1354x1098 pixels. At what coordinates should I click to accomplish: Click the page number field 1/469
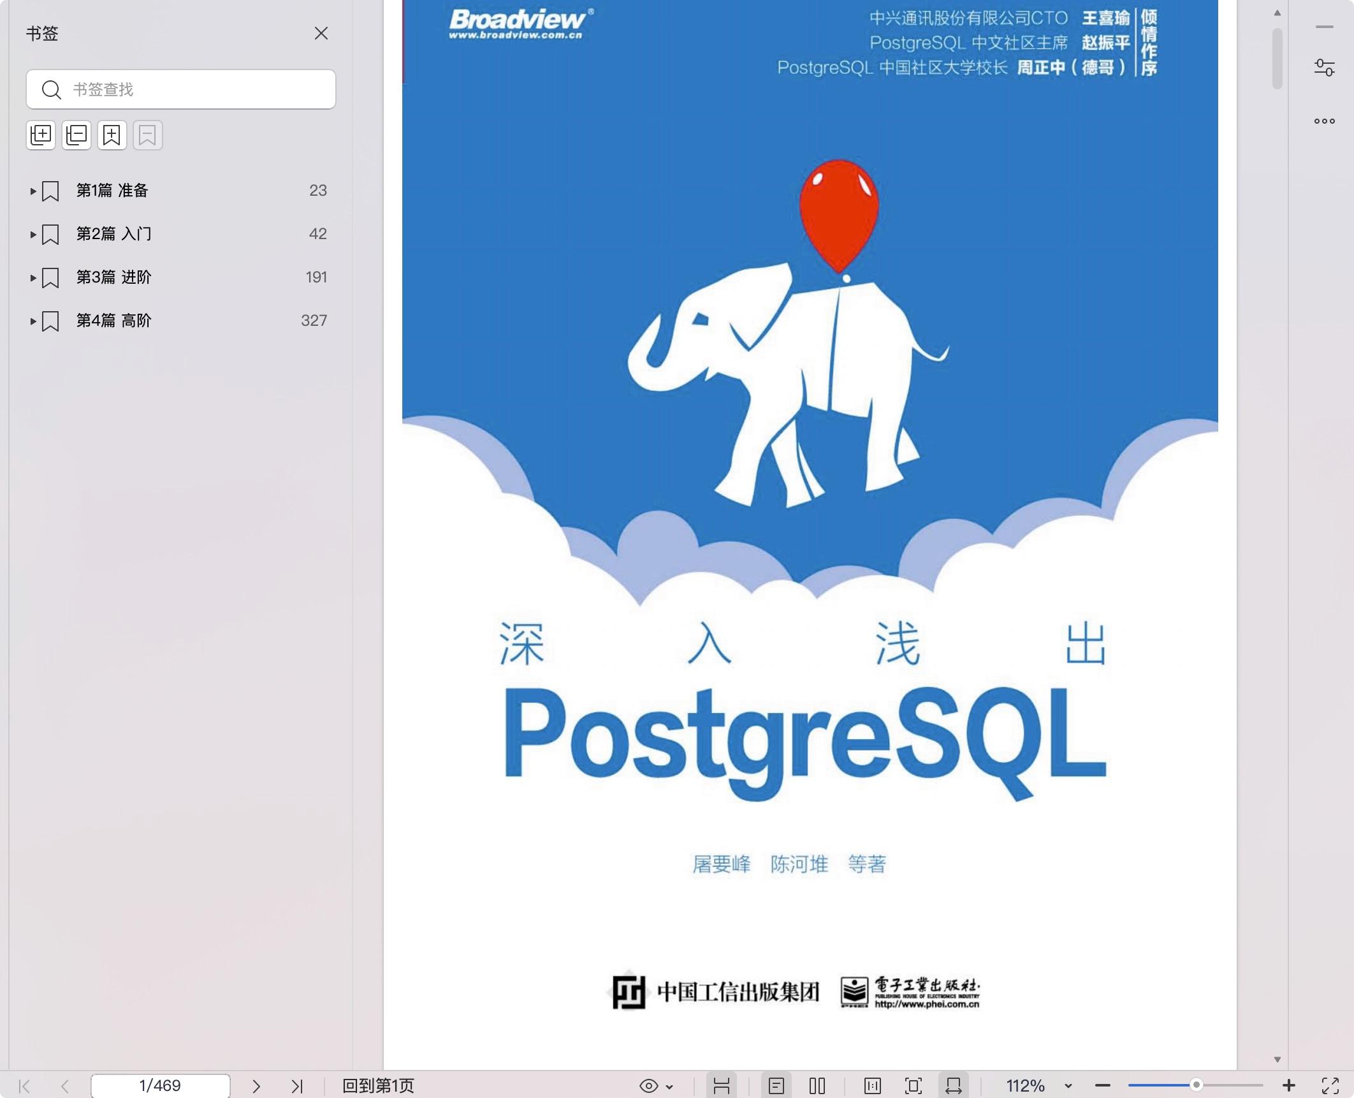tap(160, 1085)
